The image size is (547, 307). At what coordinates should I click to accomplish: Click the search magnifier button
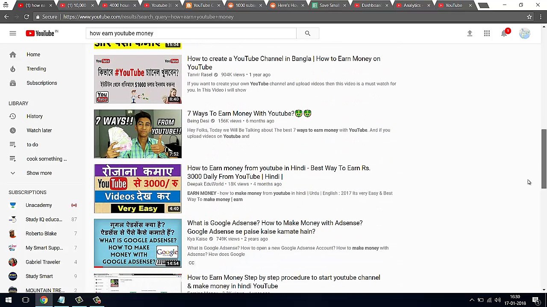coord(307,33)
